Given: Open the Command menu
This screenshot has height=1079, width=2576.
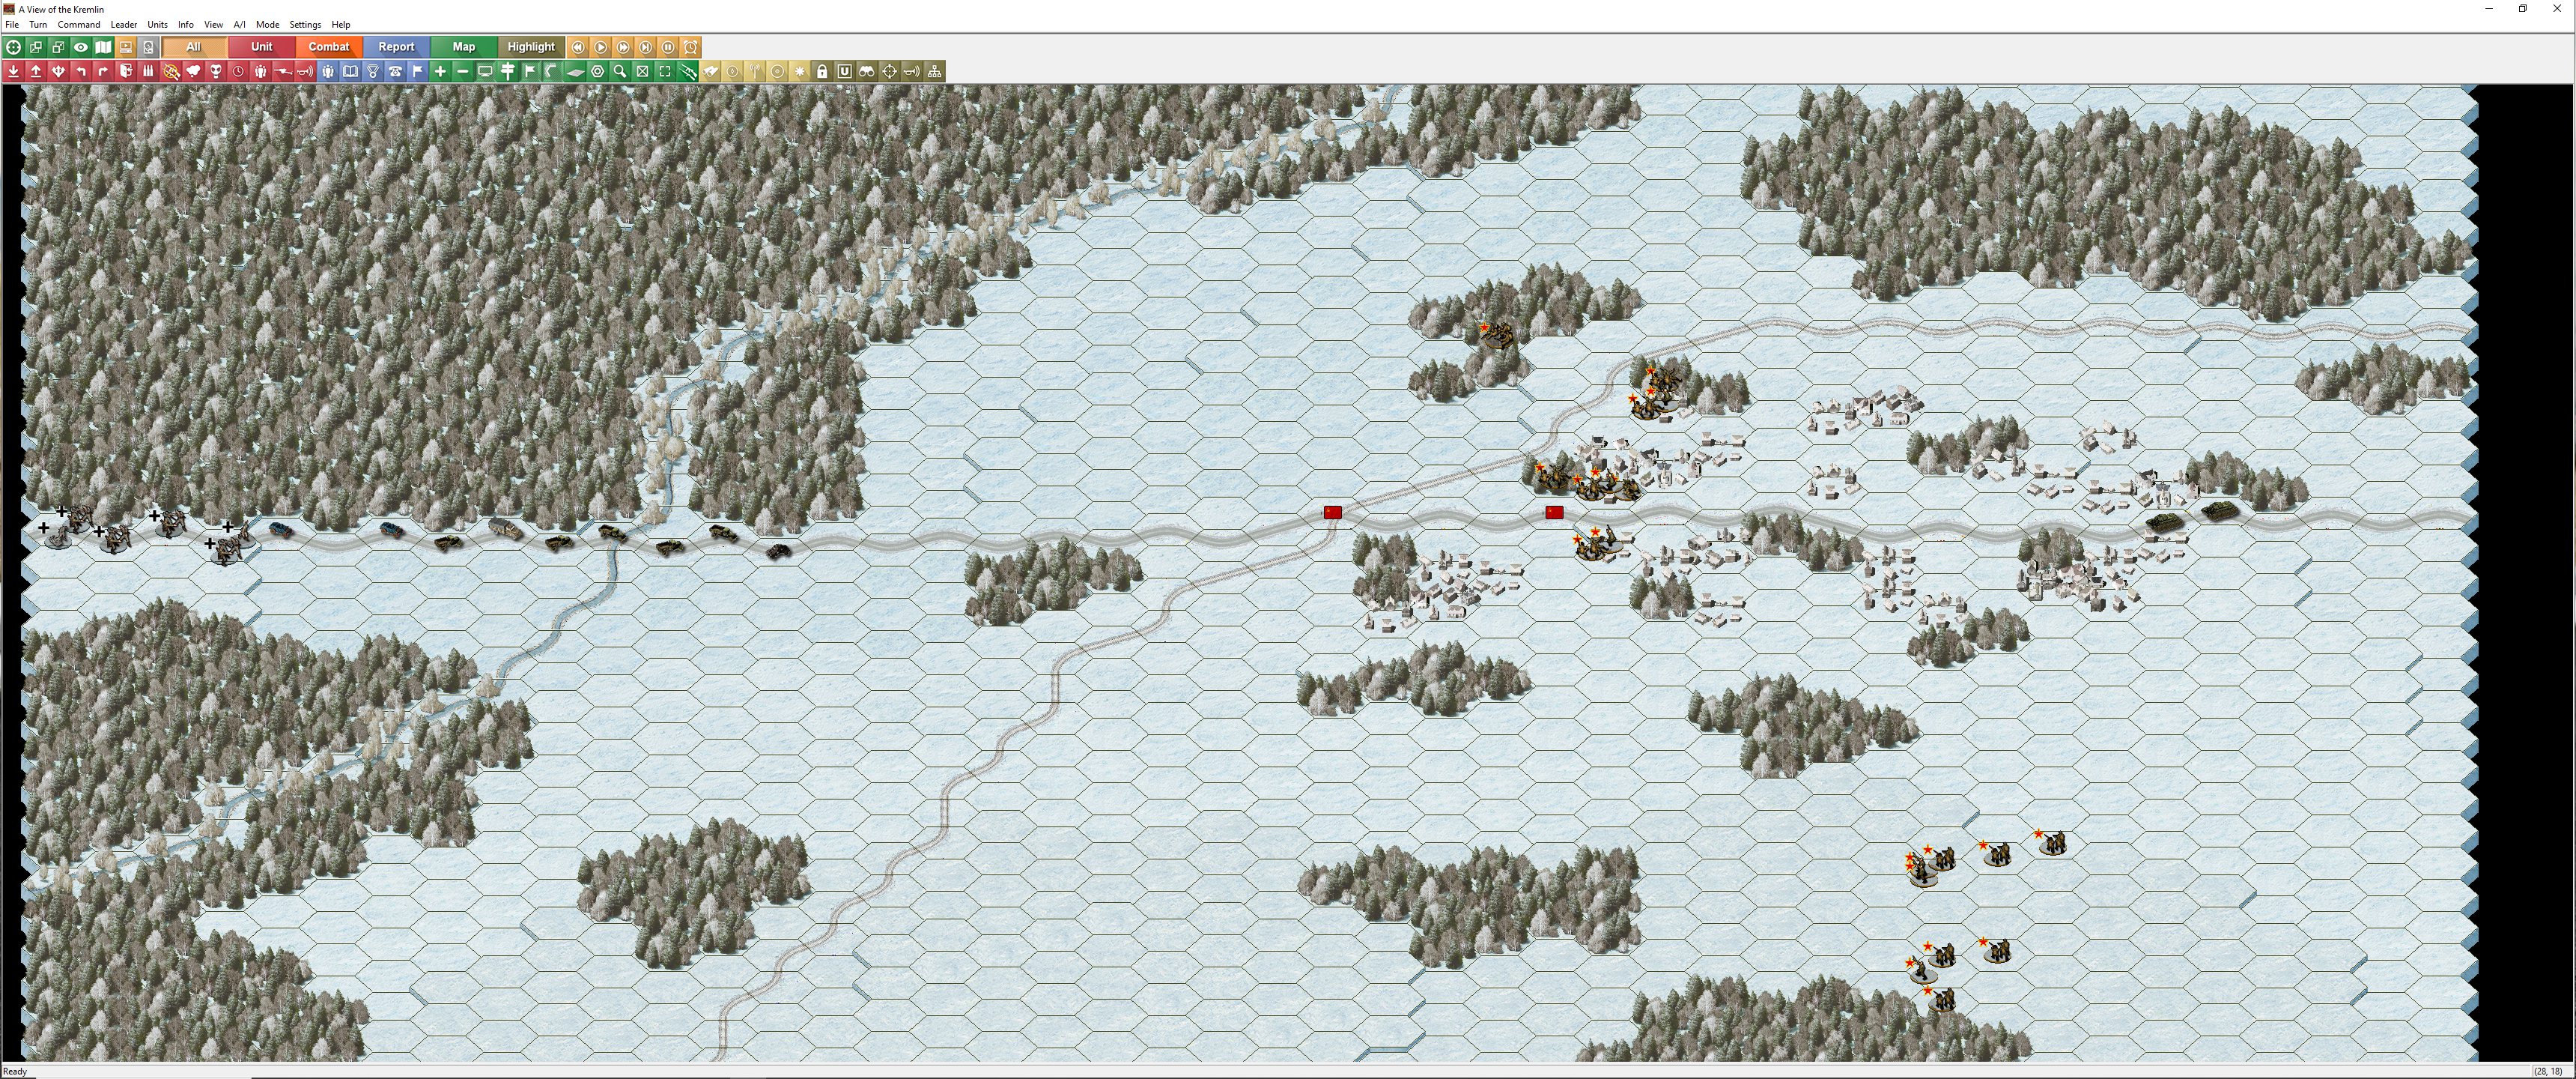Looking at the screenshot, I should 78,24.
